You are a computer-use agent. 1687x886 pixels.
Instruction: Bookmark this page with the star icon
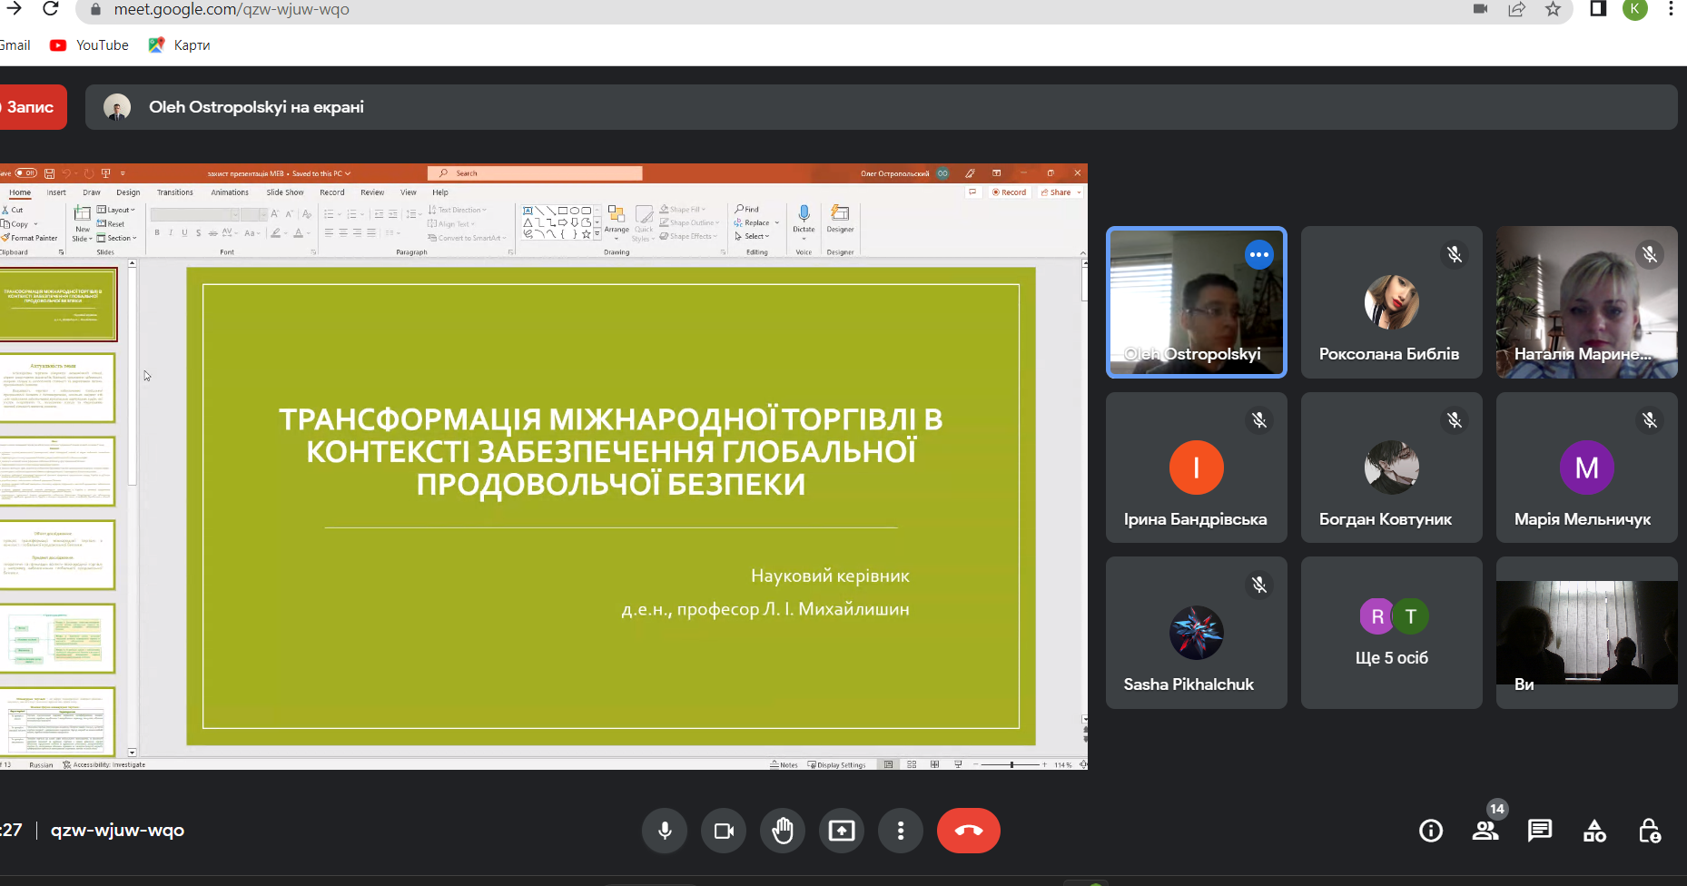pos(1553,10)
